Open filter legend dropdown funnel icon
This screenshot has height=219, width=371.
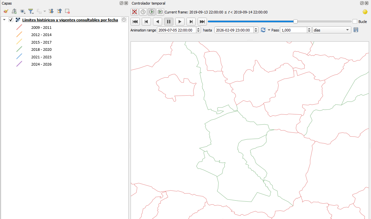point(31,11)
